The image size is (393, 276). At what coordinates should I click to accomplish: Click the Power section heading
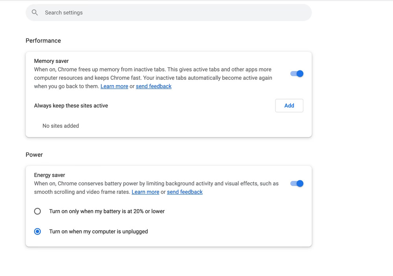pyautogui.click(x=34, y=155)
